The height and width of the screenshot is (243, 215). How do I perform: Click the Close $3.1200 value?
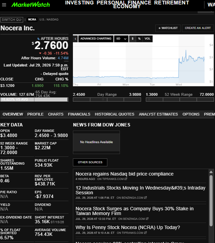pyautogui.click(x=7, y=86)
